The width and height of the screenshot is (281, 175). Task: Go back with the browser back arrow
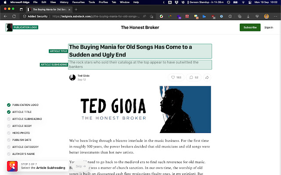click(x=5, y=17)
